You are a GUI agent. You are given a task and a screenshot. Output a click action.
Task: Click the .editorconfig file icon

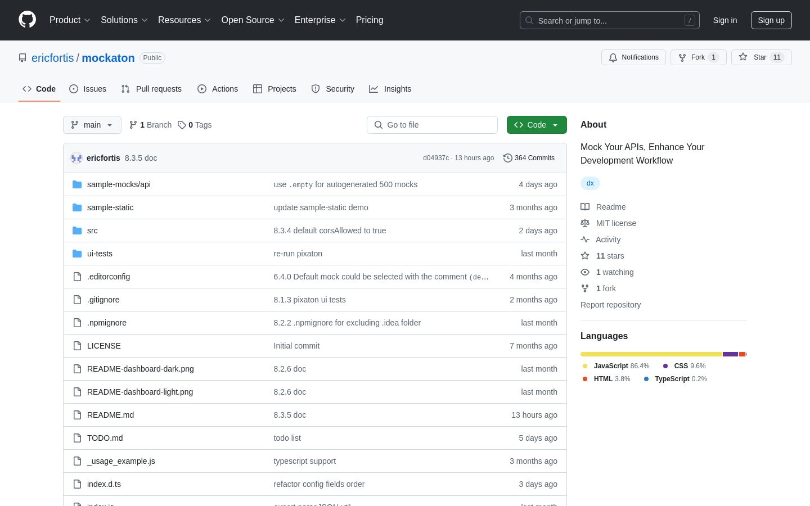77,277
